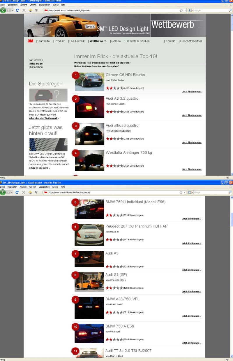Go to Startseite in the site navigation
The image size is (233, 361).
43,41
